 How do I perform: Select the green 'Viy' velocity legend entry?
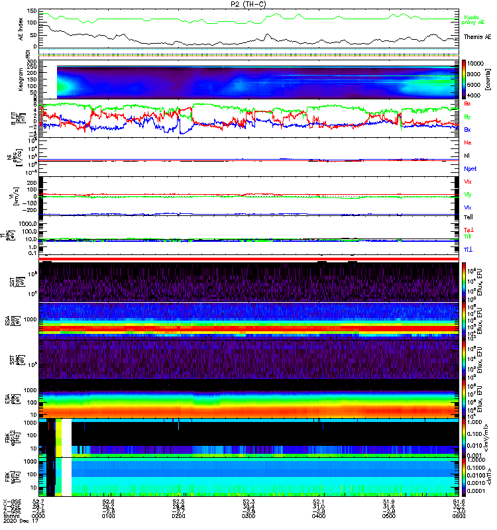click(x=467, y=195)
